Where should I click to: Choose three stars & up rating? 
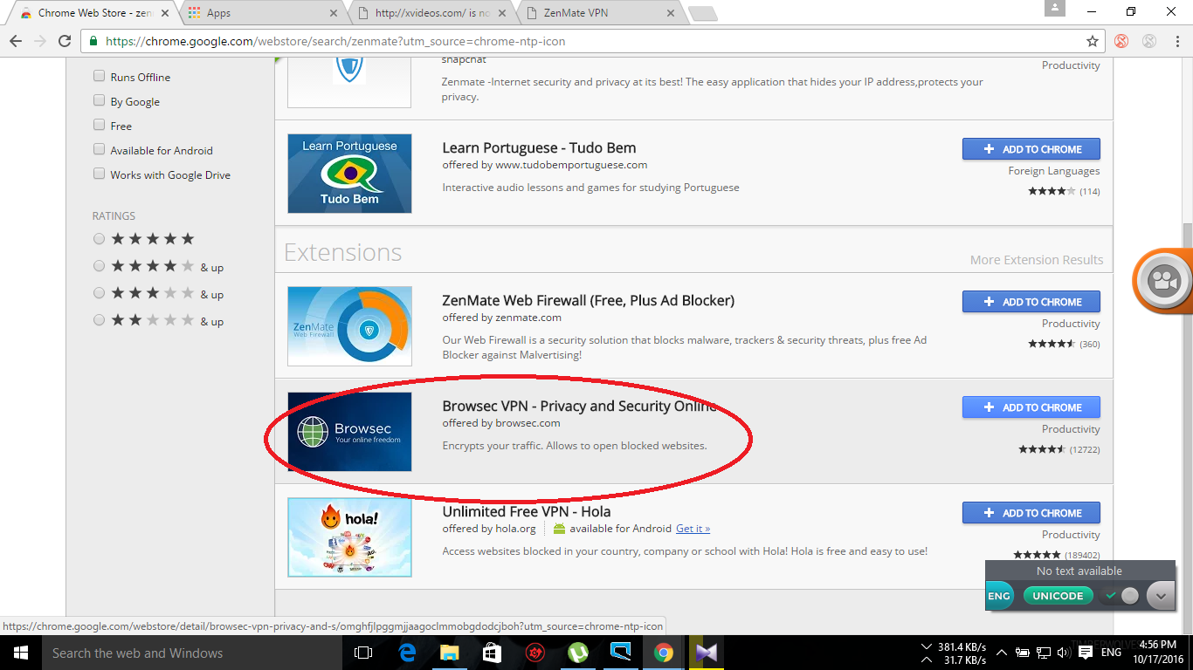point(99,293)
